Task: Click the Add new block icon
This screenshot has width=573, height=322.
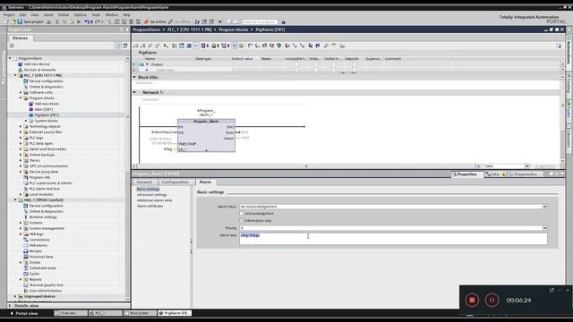Action: 31,104
